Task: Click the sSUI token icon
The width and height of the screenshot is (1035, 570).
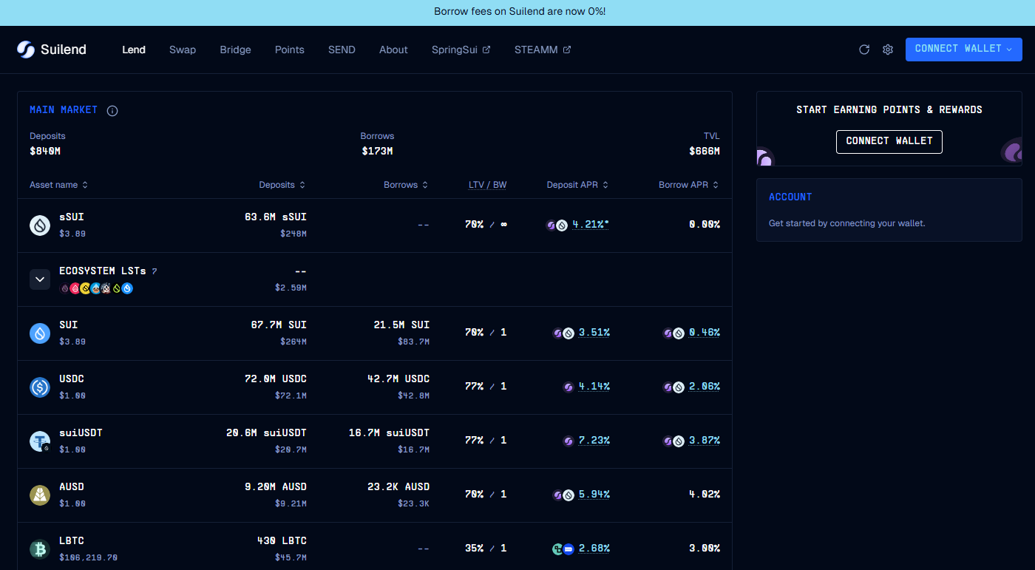Action: (x=40, y=225)
